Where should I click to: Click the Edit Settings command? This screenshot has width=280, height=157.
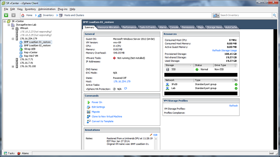point(98,107)
